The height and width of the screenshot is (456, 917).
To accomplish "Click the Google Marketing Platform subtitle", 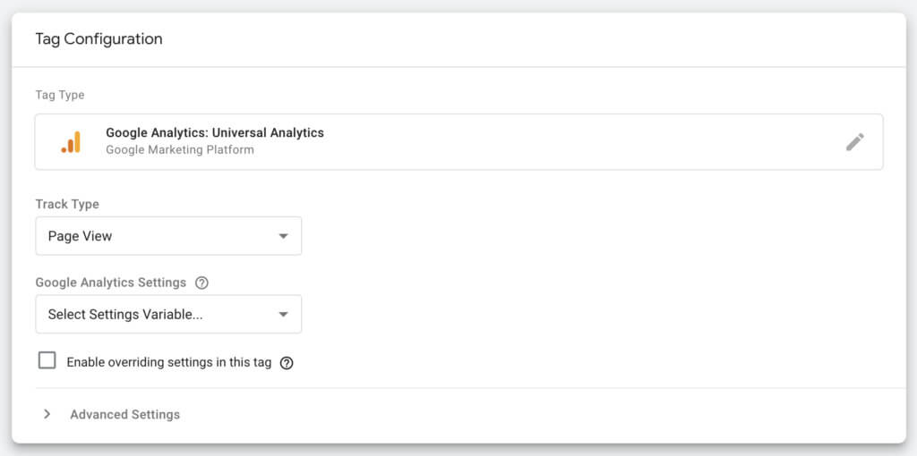I will pos(180,150).
